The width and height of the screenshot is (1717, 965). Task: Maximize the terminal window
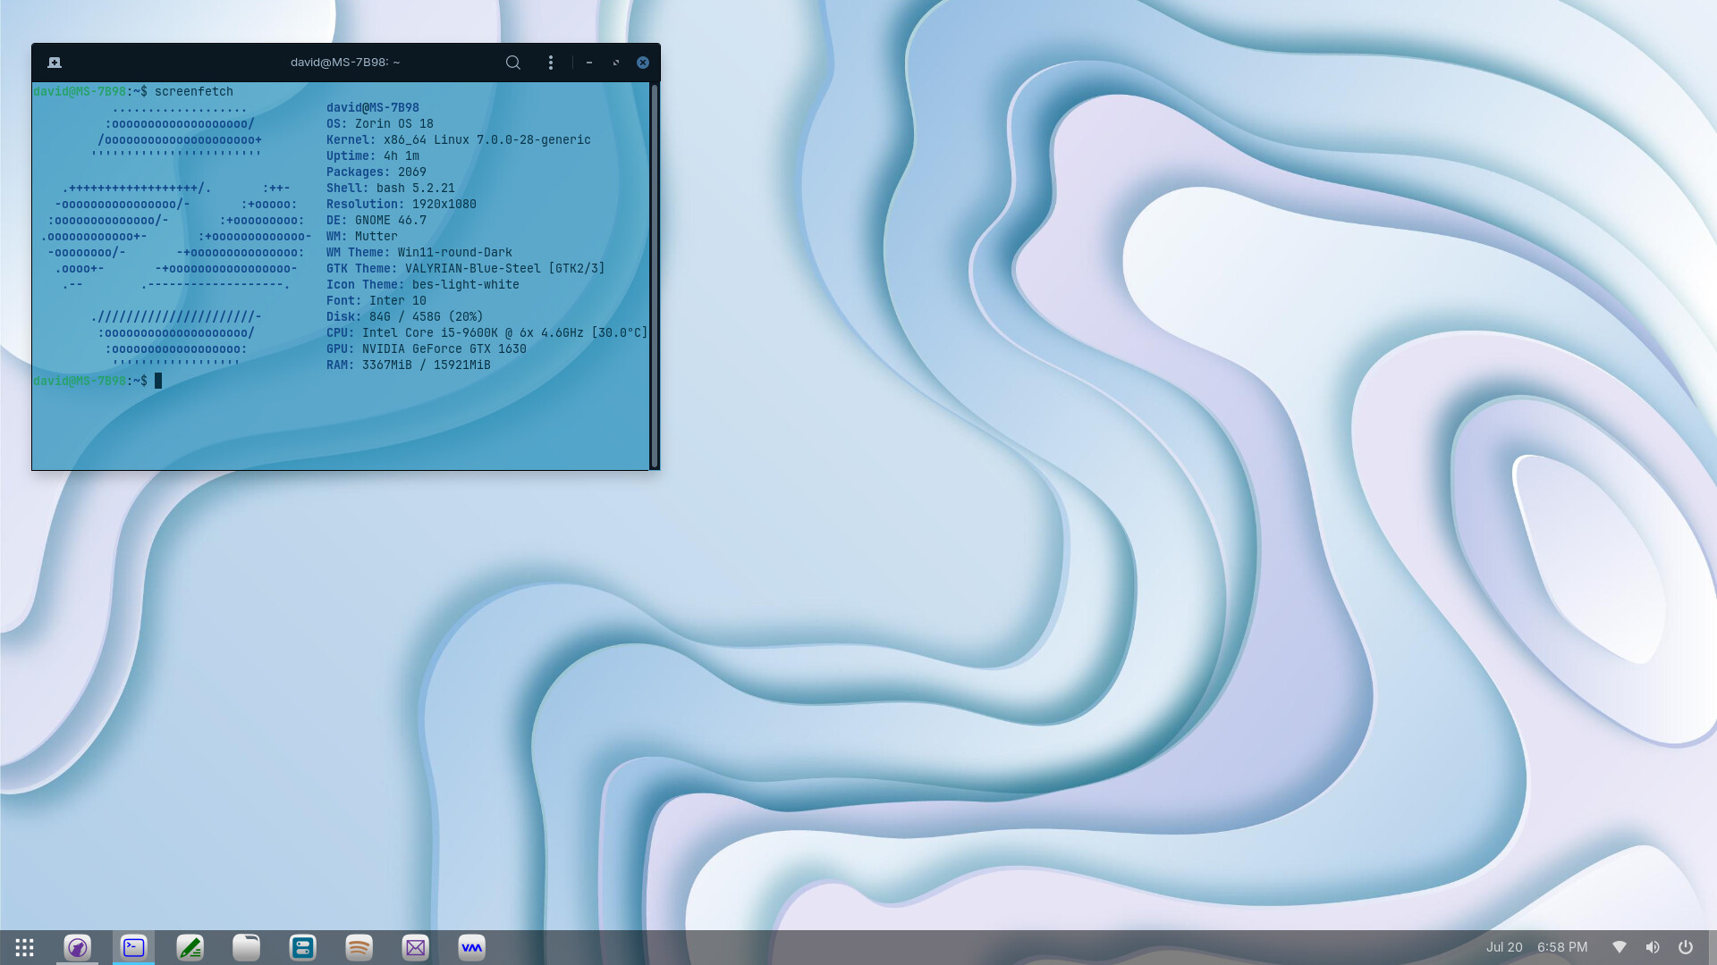pos(616,63)
